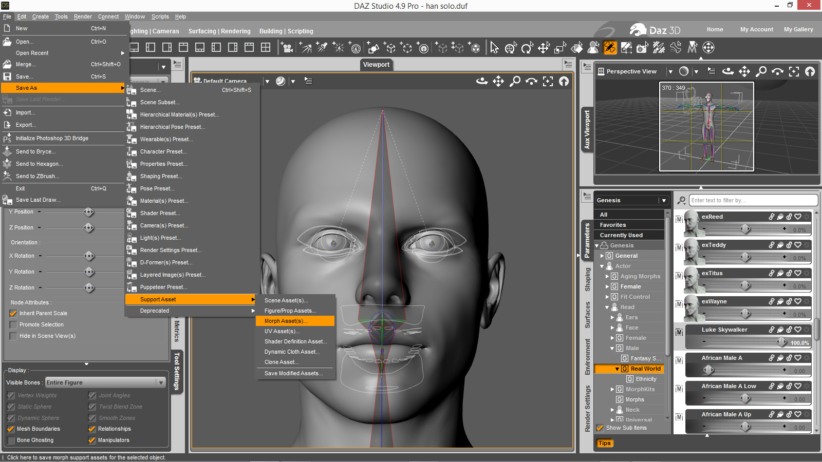Click the Luke Skywalker M morph badge
822x462 pixels.
(679, 332)
